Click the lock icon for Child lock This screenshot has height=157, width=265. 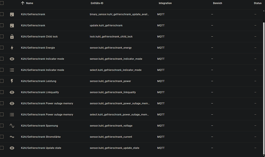(12, 37)
